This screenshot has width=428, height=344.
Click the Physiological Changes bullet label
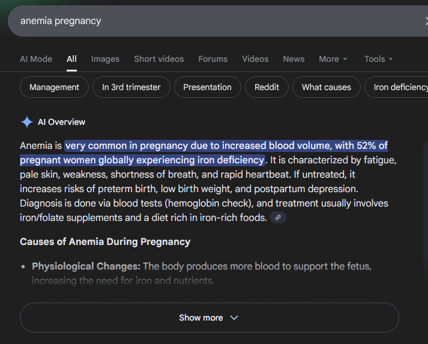pyautogui.click(x=86, y=266)
